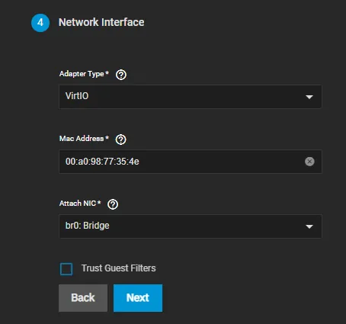Click the Mac Address input field
346x324 pixels.
point(191,162)
